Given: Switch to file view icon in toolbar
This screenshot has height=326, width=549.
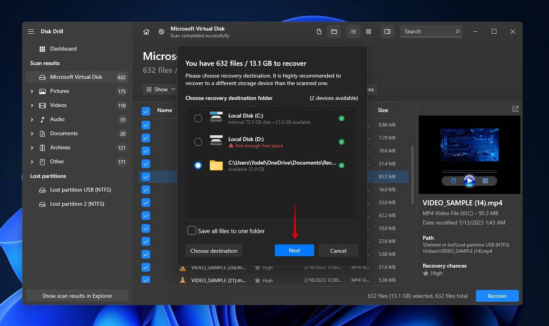Looking at the screenshot, I should (319, 31).
